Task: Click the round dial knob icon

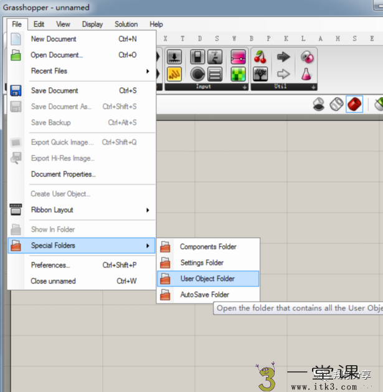Action: (197, 74)
